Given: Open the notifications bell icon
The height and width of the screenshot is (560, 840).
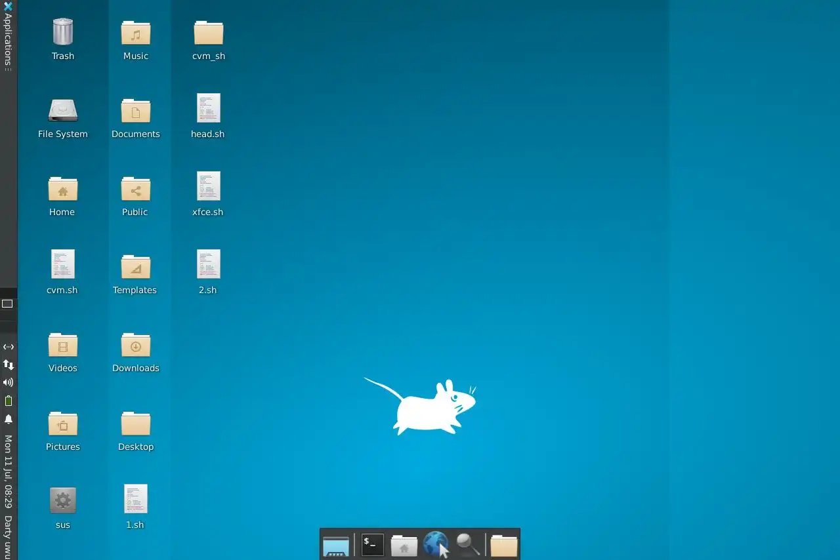Looking at the screenshot, I should coord(9,419).
